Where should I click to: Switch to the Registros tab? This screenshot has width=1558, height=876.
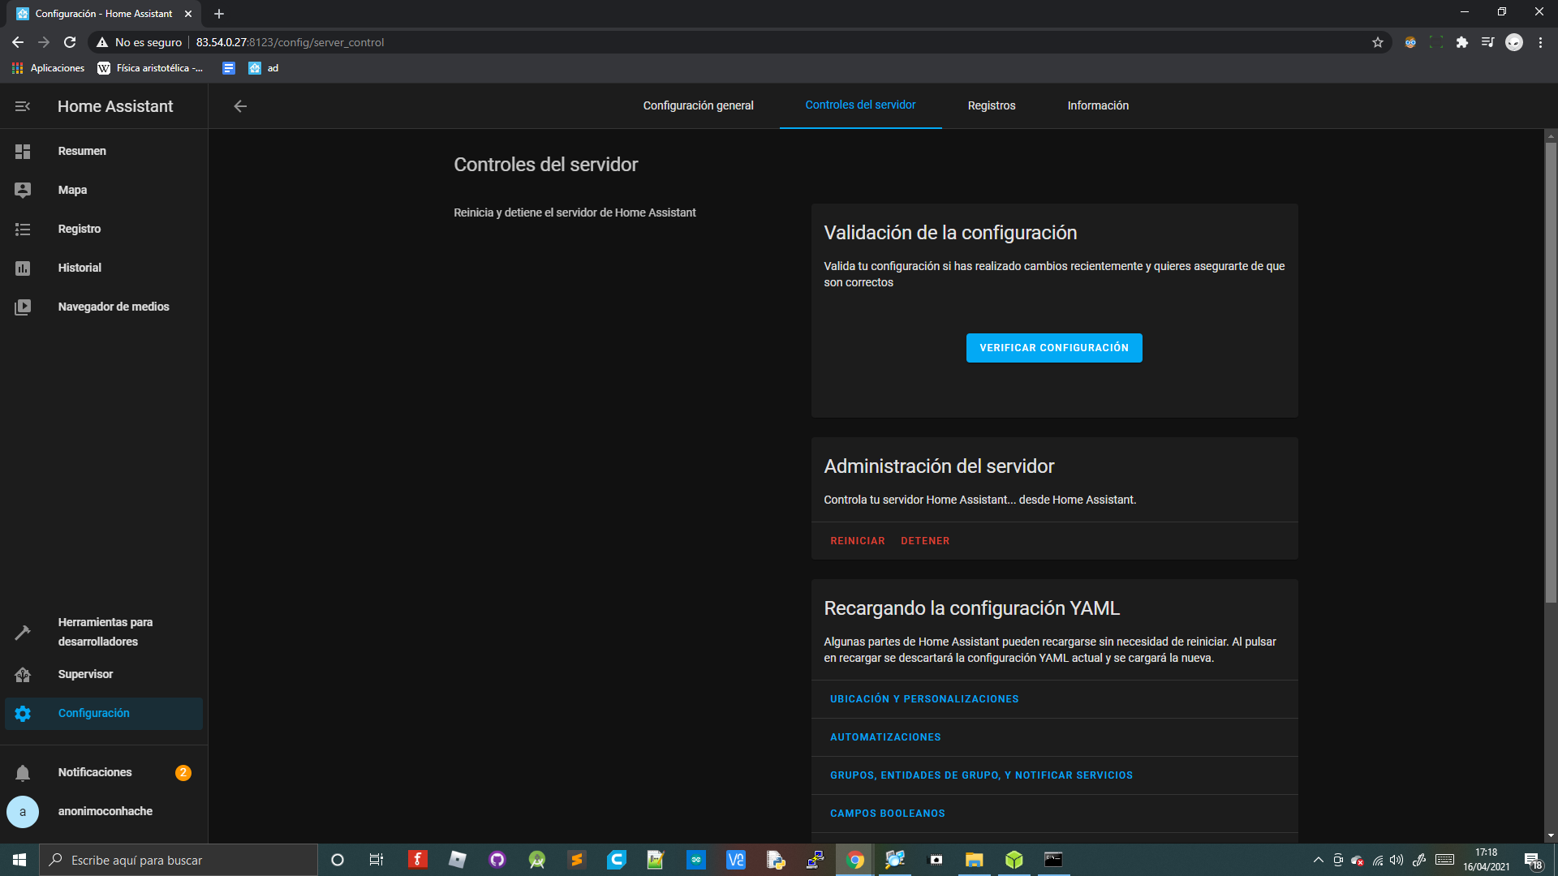[x=991, y=106]
